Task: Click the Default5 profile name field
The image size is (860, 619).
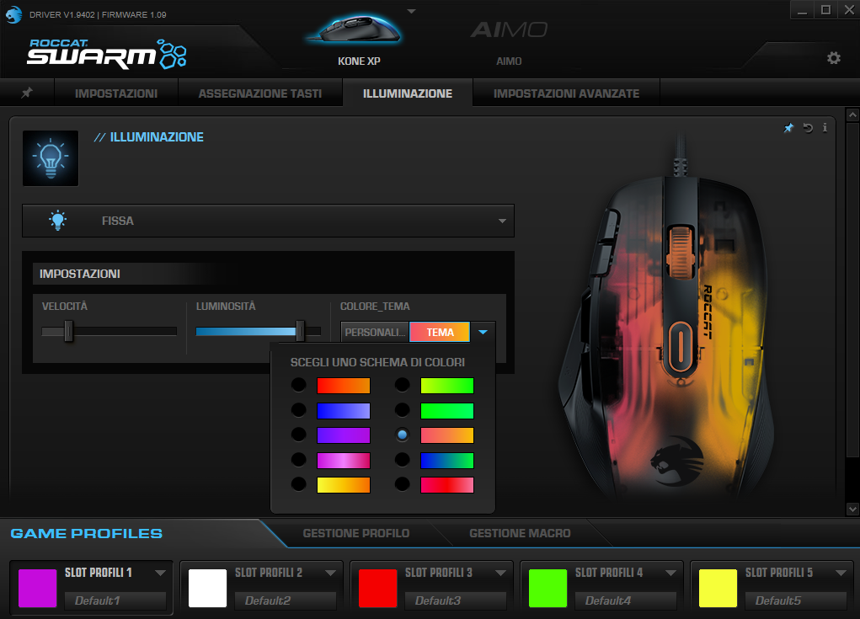Action: tap(796, 601)
